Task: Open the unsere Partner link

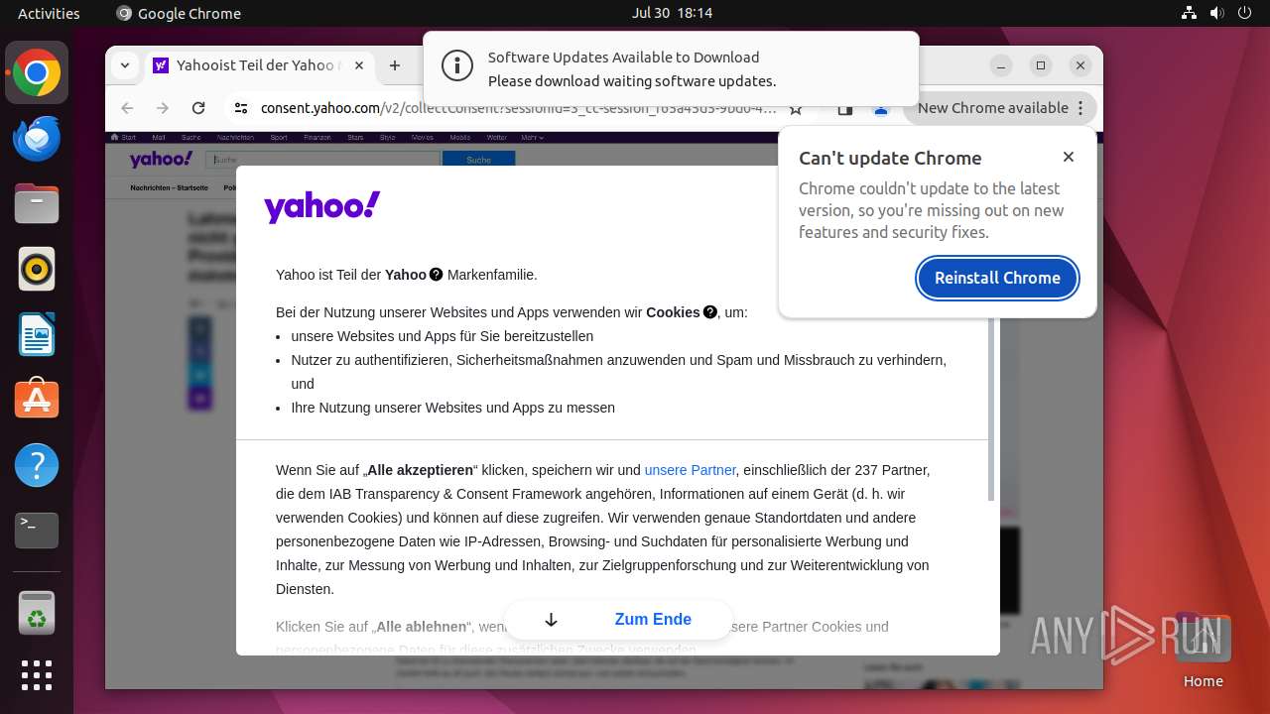Action: pyautogui.click(x=690, y=470)
